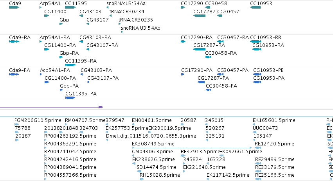Click the Gbp-RA transcript label
Image resolution: width=333 pixels, height=181 pixels.
point(69,53)
